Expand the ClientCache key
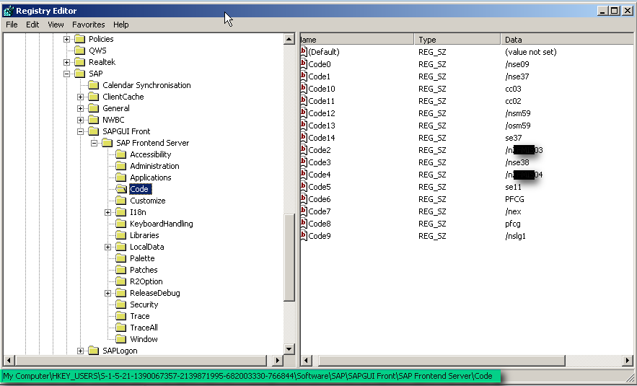The height and width of the screenshot is (386, 637). [x=81, y=97]
